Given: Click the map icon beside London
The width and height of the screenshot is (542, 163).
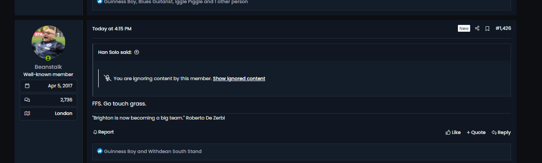Looking at the screenshot, I should [x=27, y=114].
